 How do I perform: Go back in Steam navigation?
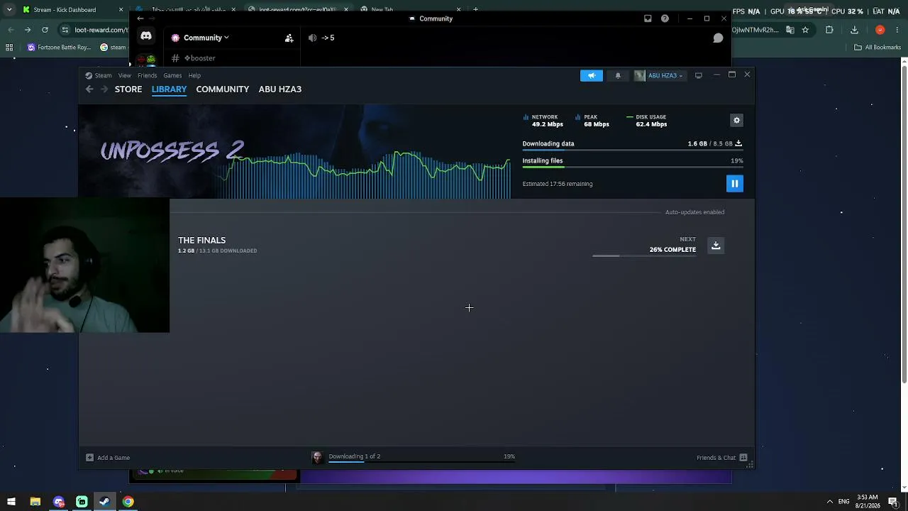[89, 89]
